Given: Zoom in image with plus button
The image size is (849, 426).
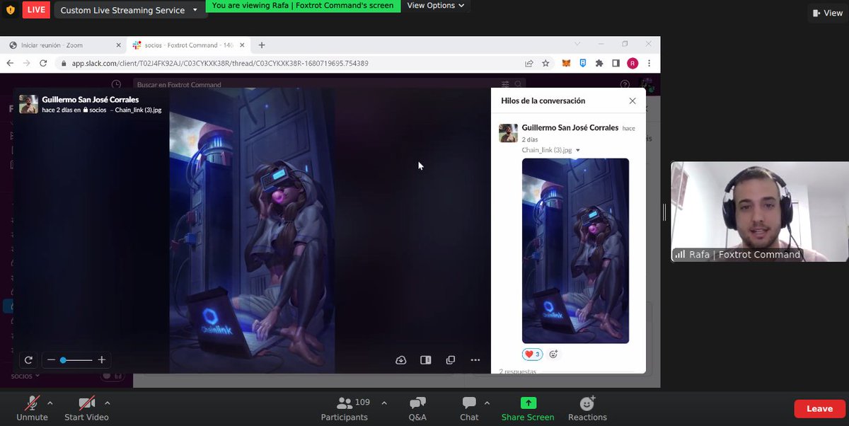Looking at the screenshot, I should point(102,360).
